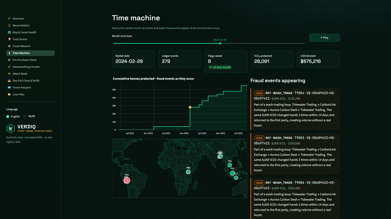Click the P05 map marker
Image resolution: width=391 pixels, height=219 pixels.
tap(232, 173)
